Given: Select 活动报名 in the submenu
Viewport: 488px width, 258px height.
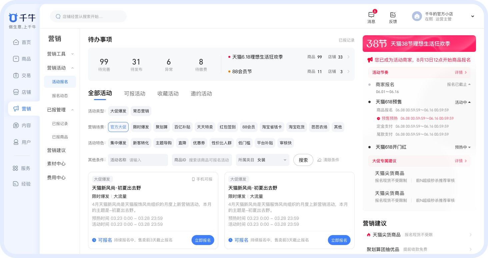Looking at the screenshot, I should (x=60, y=82).
